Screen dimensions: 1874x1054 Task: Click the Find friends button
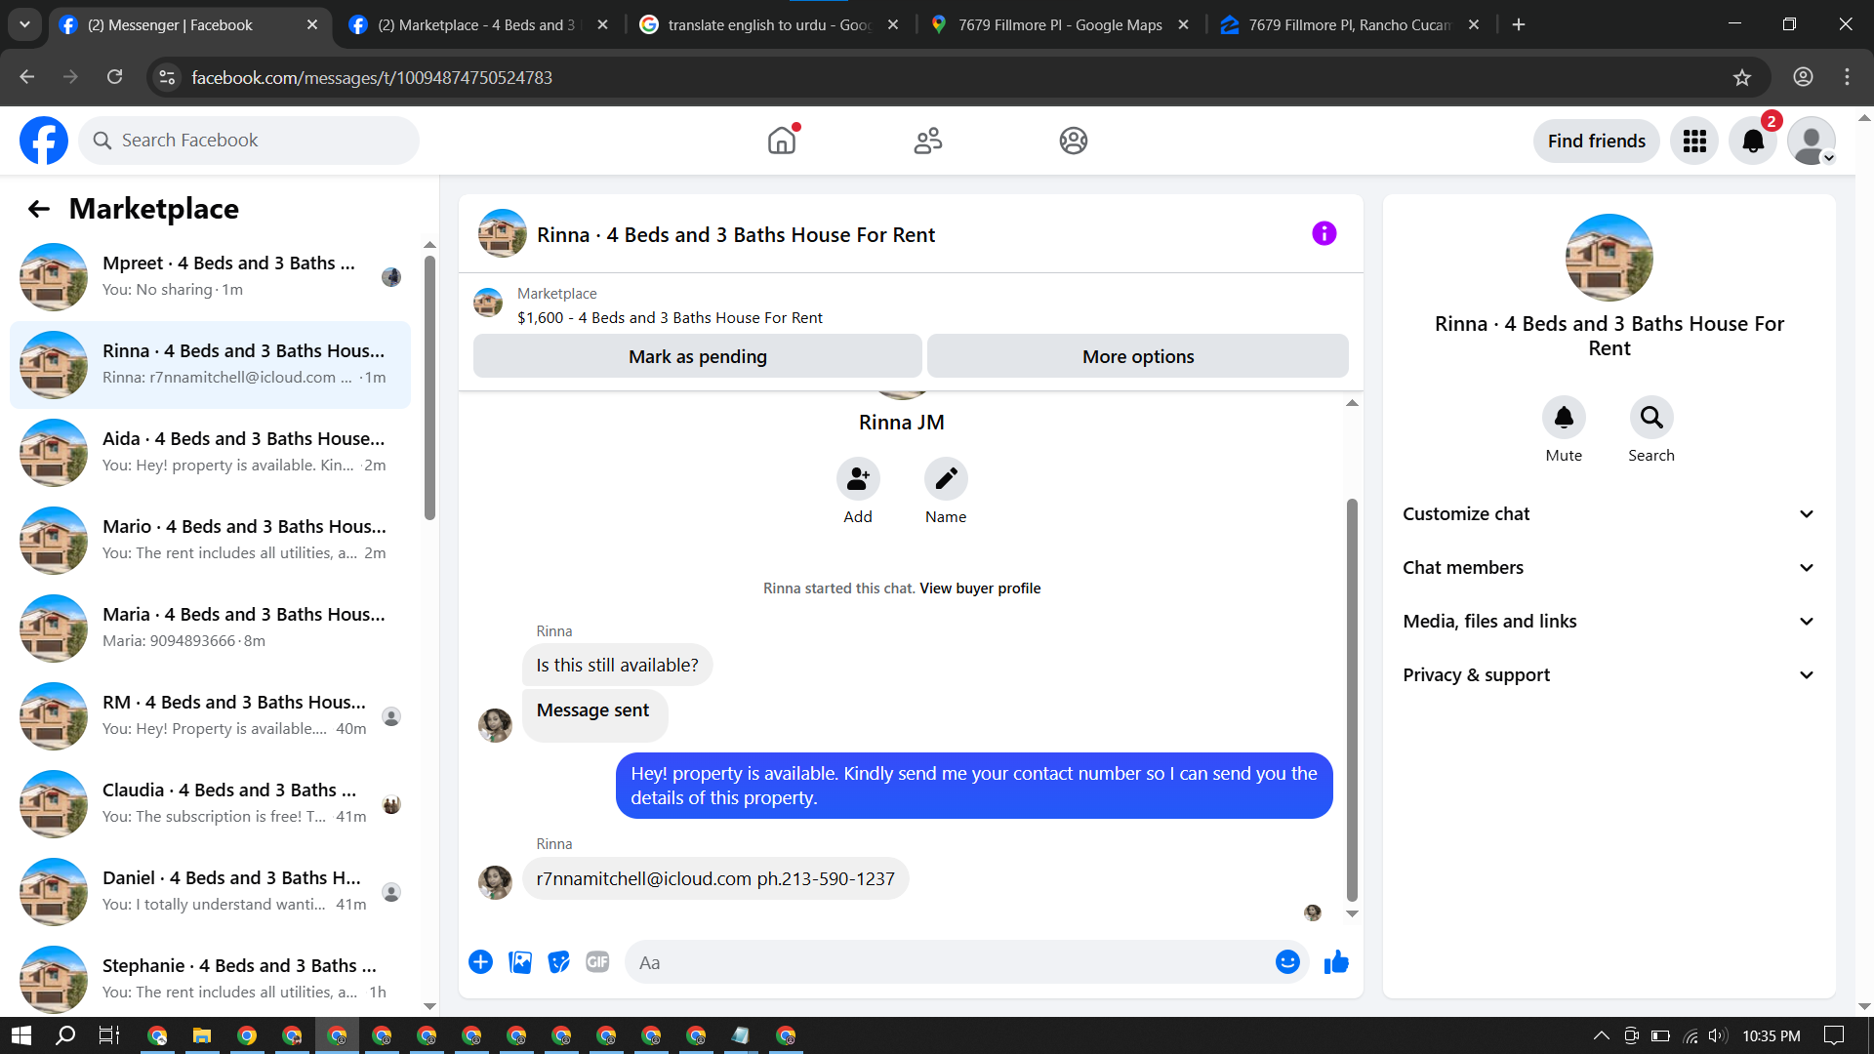point(1597,141)
